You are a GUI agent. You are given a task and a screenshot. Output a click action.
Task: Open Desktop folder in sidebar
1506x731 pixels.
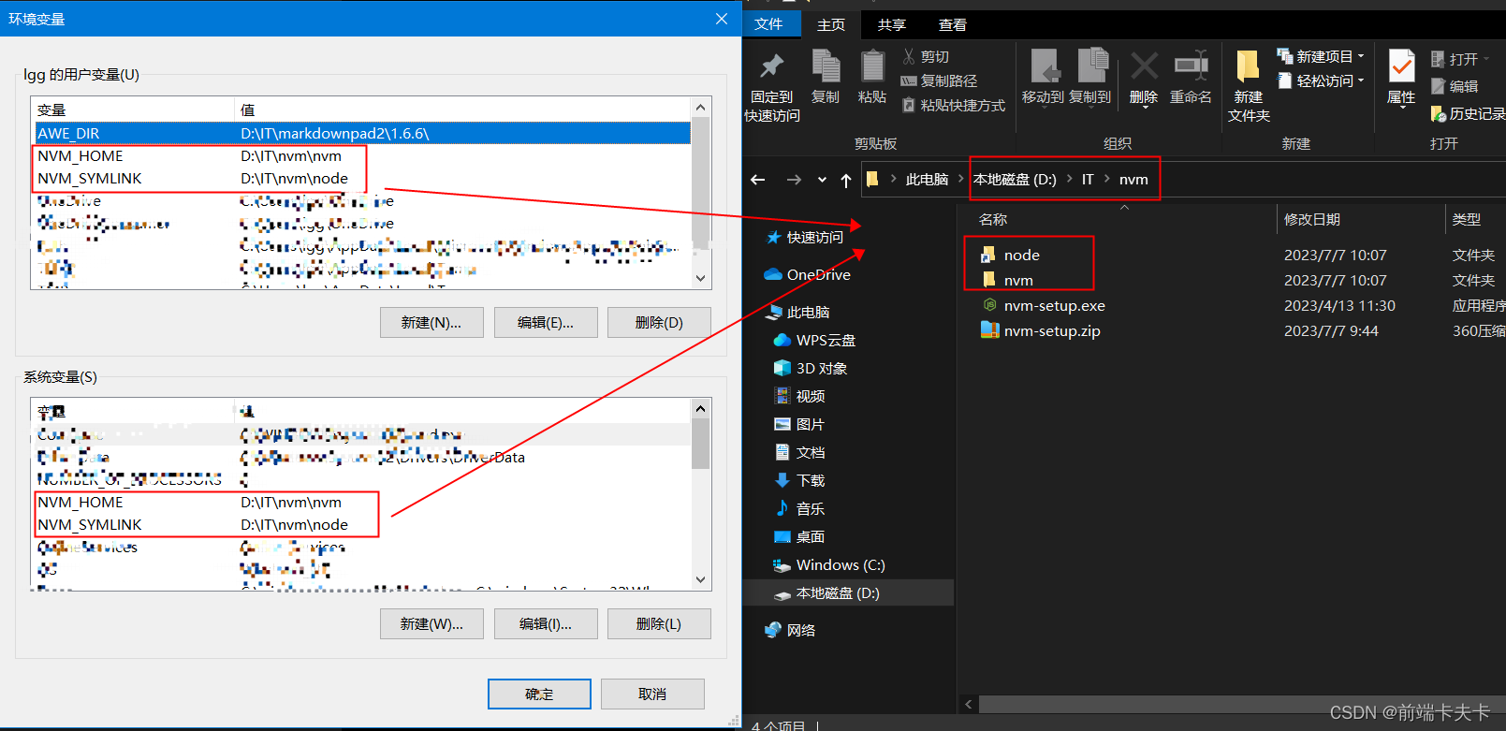point(799,536)
